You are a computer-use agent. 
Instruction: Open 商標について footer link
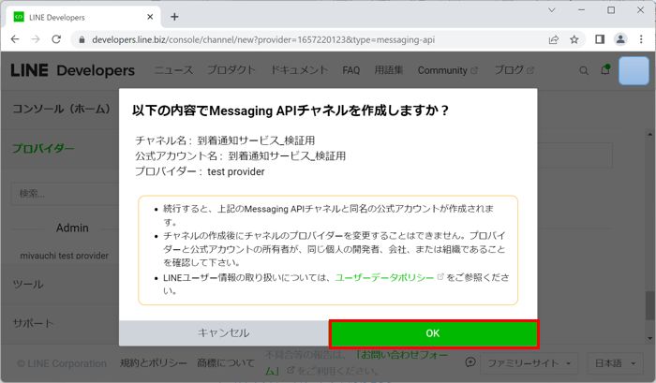tap(226, 363)
